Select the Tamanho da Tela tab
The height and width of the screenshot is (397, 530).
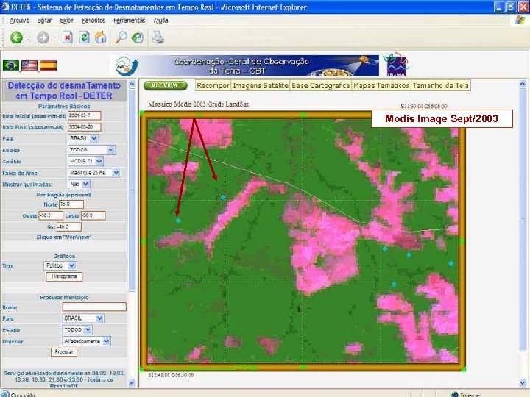coord(441,86)
